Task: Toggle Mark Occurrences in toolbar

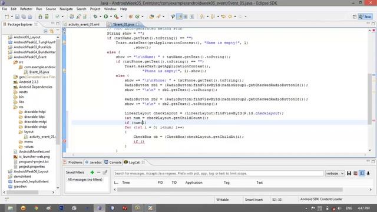Action: [179, 16]
